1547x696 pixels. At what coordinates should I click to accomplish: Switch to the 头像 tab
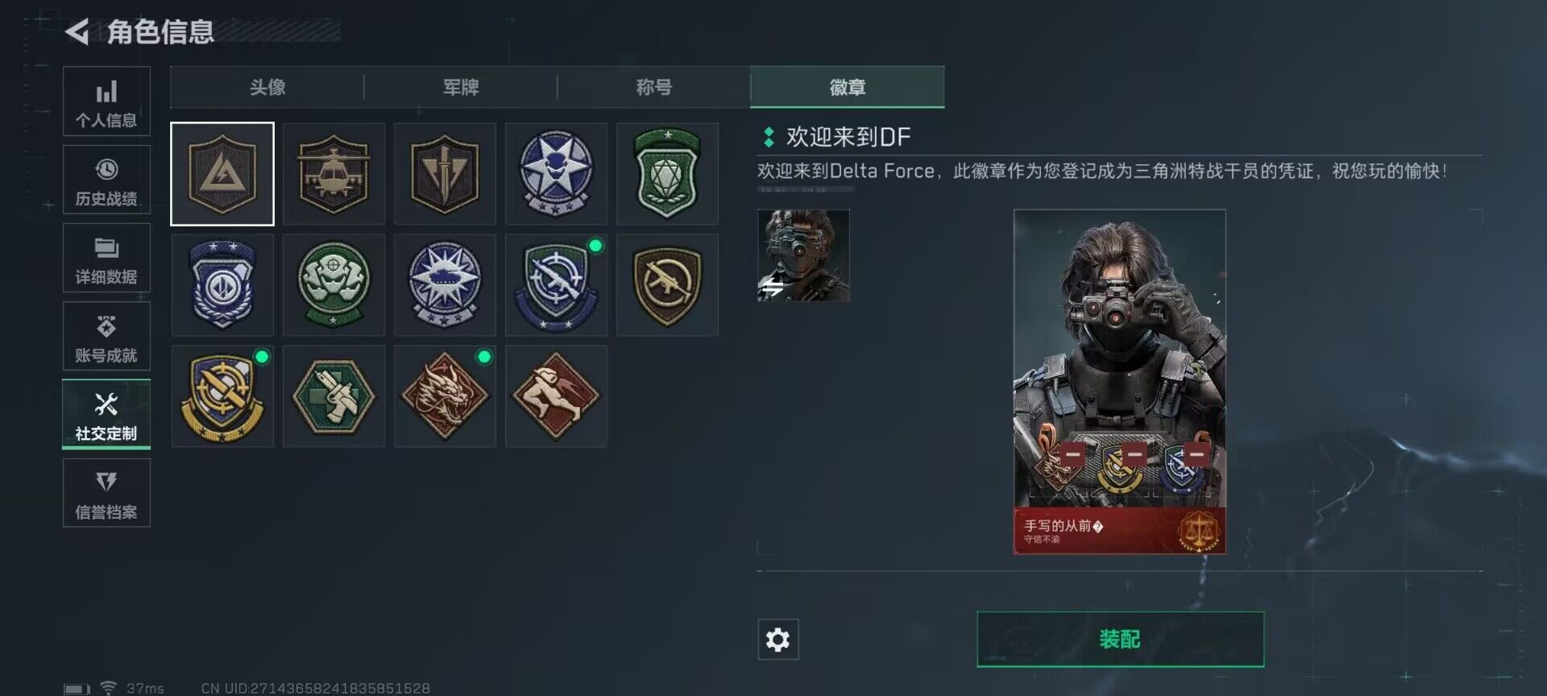coord(268,87)
